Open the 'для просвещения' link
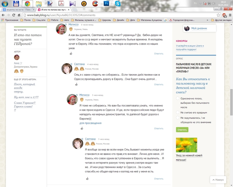The height and width of the screenshot is (187, 233). coord(90,123)
